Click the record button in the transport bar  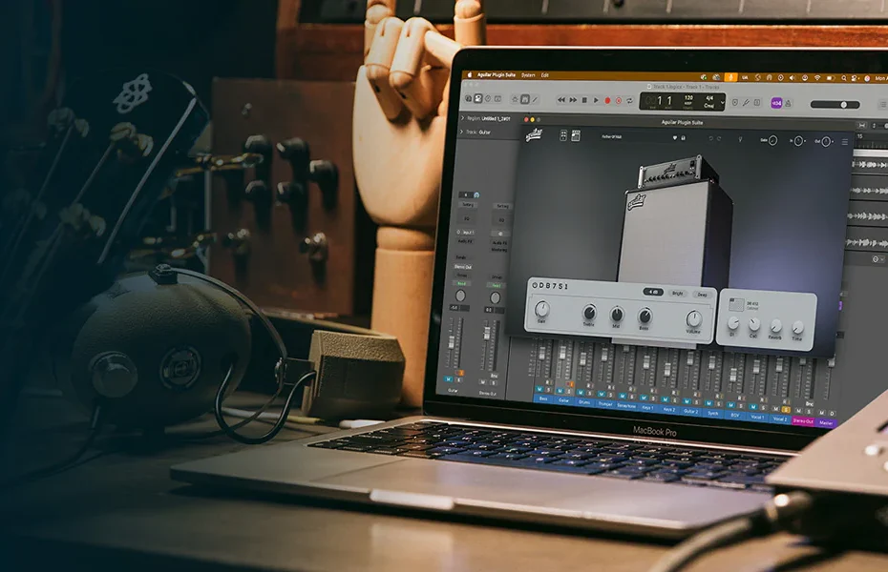pyautogui.click(x=607, y=100)
